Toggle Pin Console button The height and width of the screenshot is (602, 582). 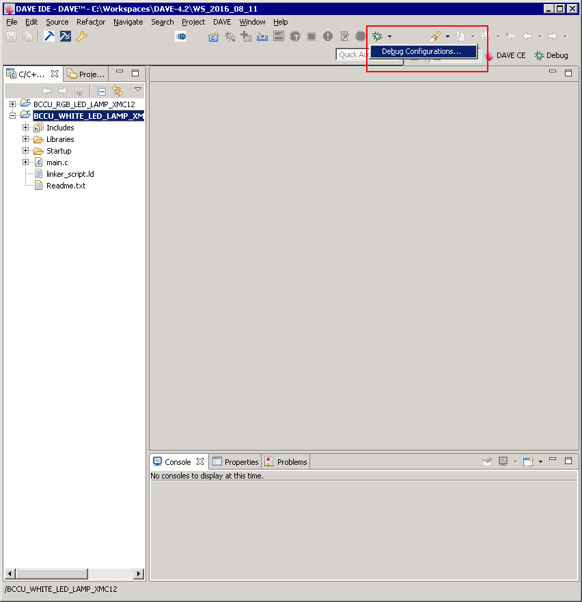487,461
